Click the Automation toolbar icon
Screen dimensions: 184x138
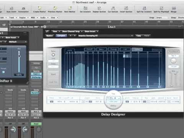coord(23,8)
